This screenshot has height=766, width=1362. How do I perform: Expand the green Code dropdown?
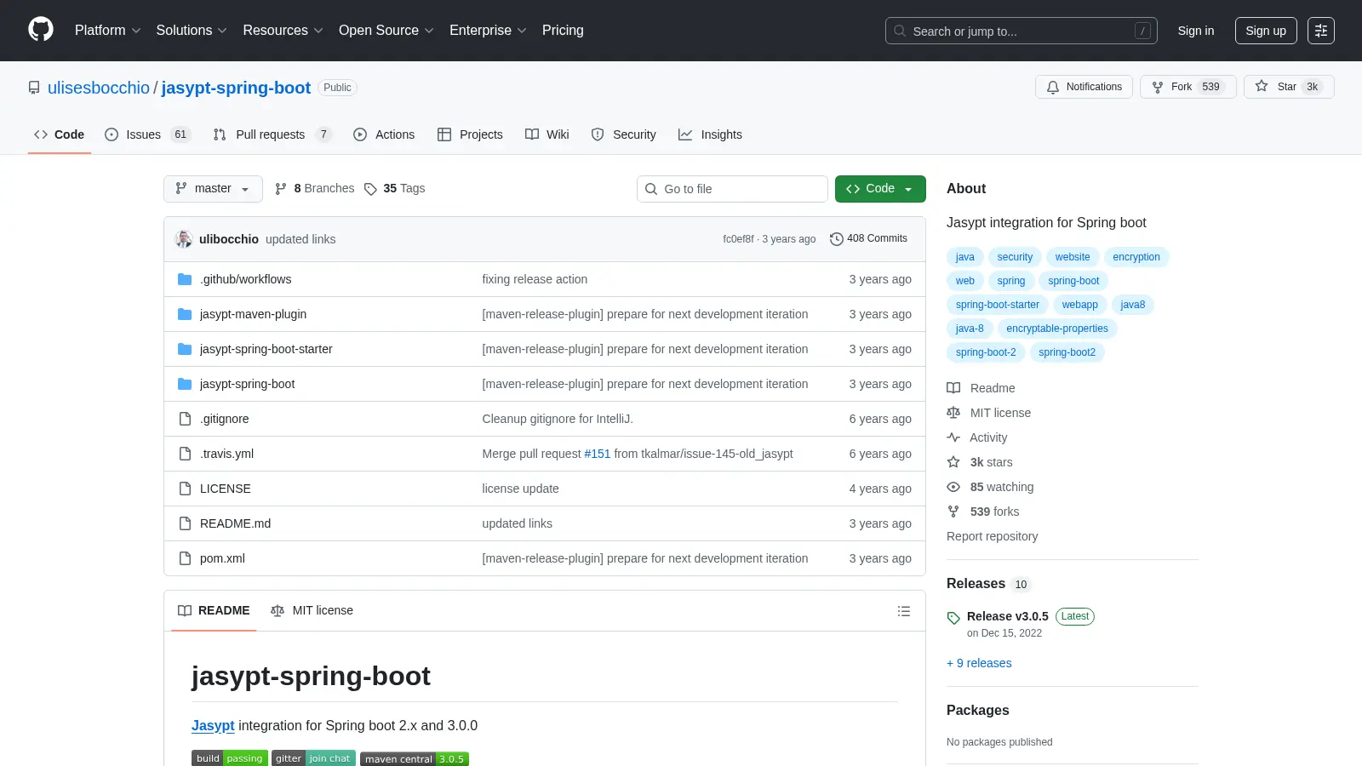[880, 189]
